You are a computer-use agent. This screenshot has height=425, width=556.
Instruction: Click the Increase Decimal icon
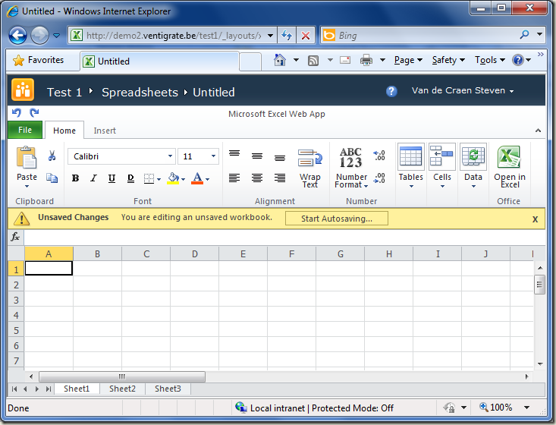pos(379,156)
